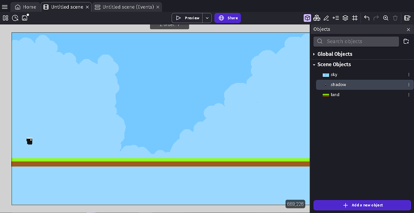Toggle the grid icon
The height and width of the screenshot is (213, 414).
click(x=355, y=18)
